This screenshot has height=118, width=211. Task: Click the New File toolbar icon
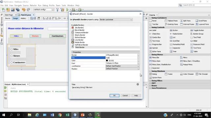point(4,10)
